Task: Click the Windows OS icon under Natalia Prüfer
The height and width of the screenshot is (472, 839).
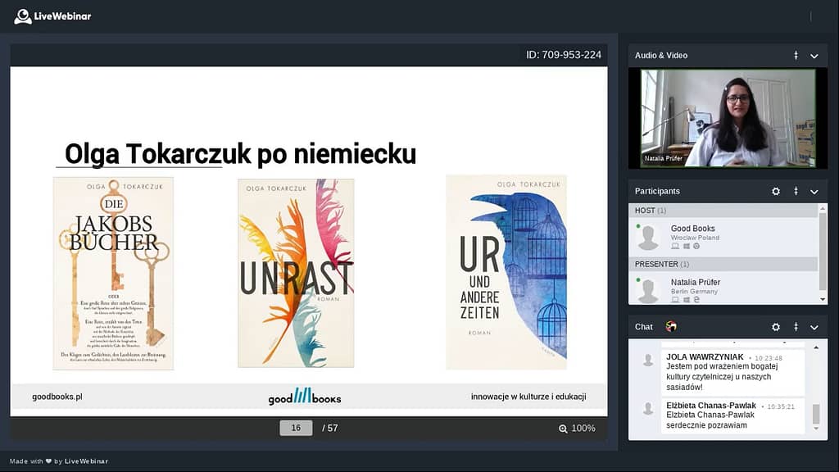Action: tap(686, 300)
